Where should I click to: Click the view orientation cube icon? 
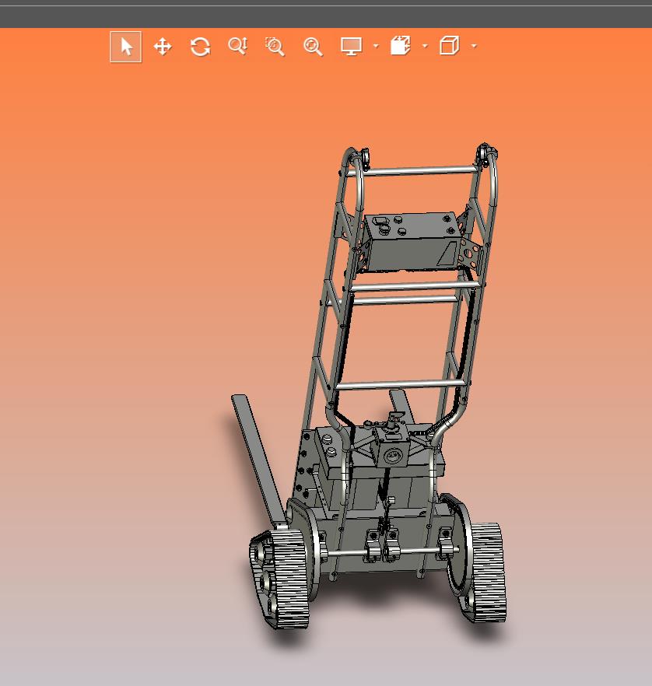click(450, 45)
